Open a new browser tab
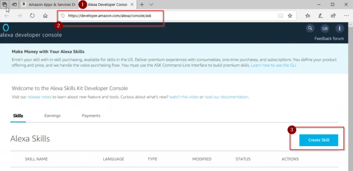 [x=142, y=5]
